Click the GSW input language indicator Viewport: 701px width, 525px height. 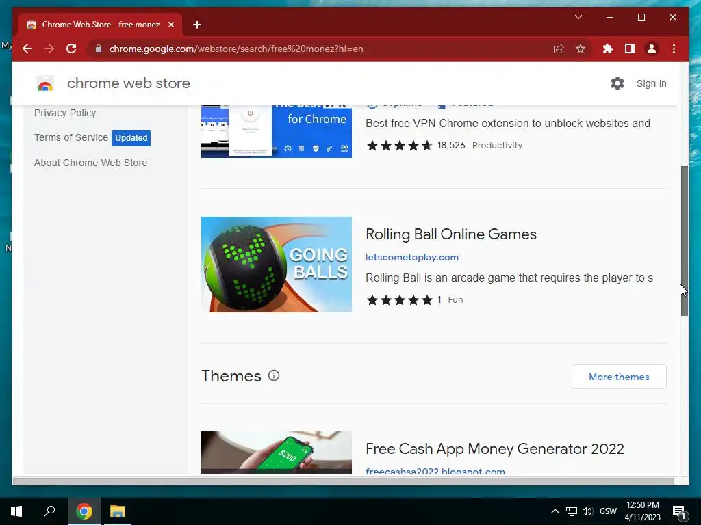pos(608,511)
